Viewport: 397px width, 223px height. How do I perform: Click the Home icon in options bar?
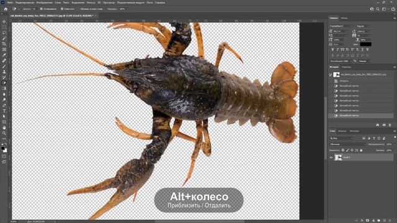tap(6, 9)
